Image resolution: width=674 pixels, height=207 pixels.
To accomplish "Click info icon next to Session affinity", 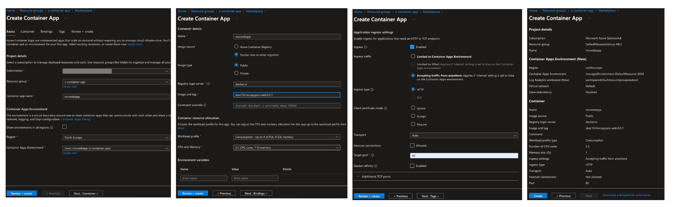I will 376,166.
